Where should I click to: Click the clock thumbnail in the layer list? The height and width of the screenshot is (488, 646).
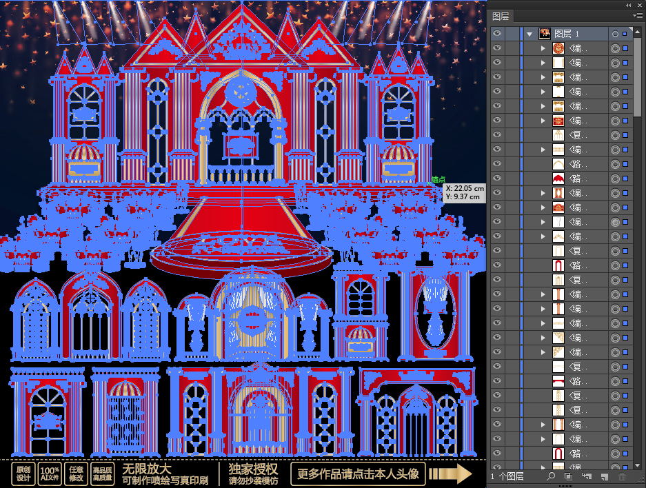[558, 48]
